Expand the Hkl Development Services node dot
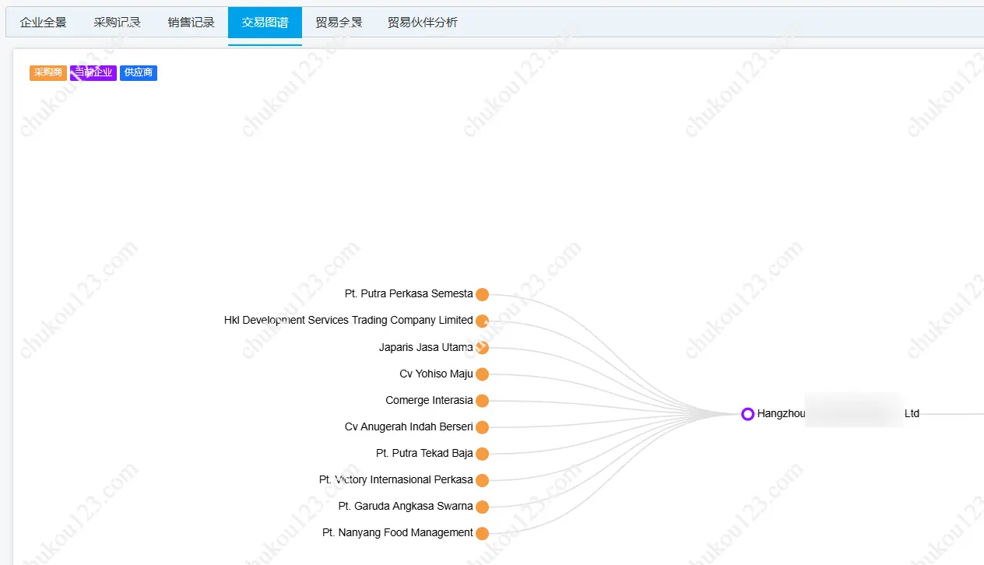This screenshot has height=565, width=984. point(482,321)
